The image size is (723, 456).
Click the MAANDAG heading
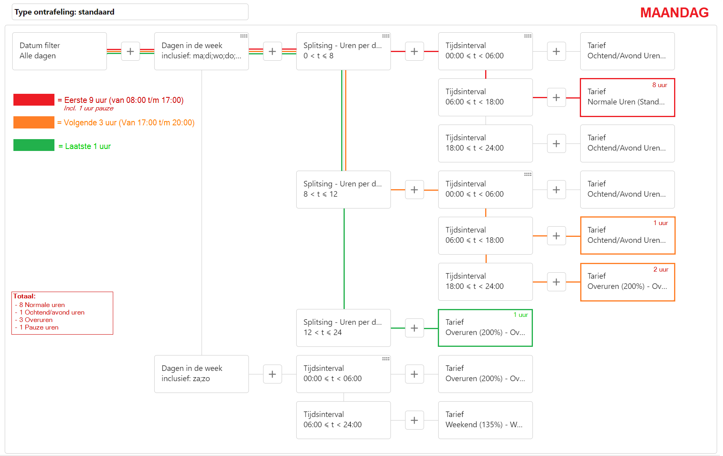[674, 13]
